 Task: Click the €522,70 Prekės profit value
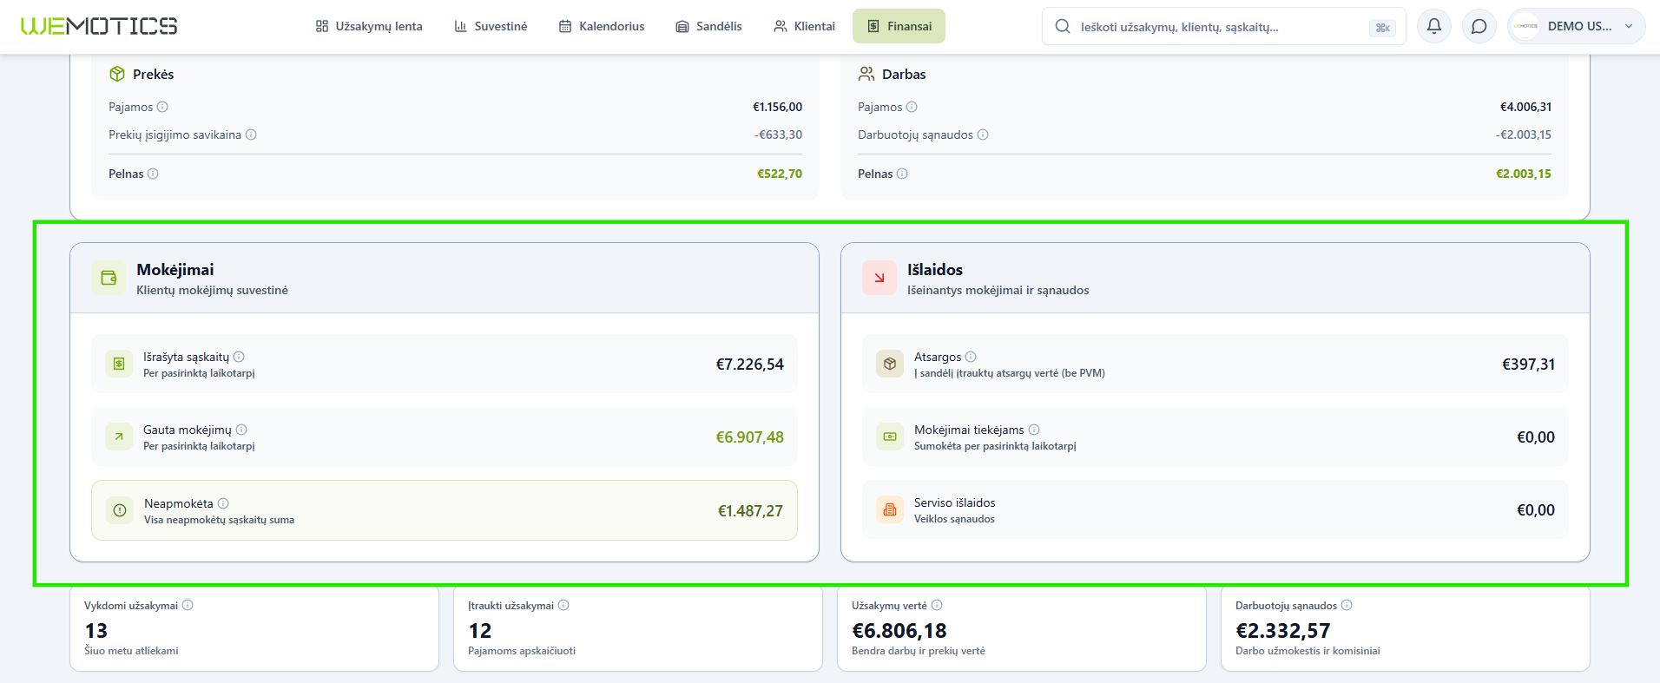point(780,174)
